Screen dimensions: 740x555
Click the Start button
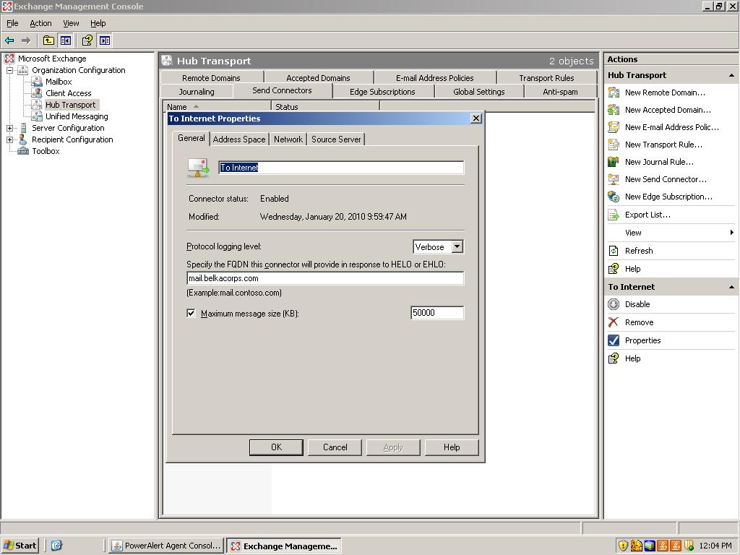tap(20, 546)
